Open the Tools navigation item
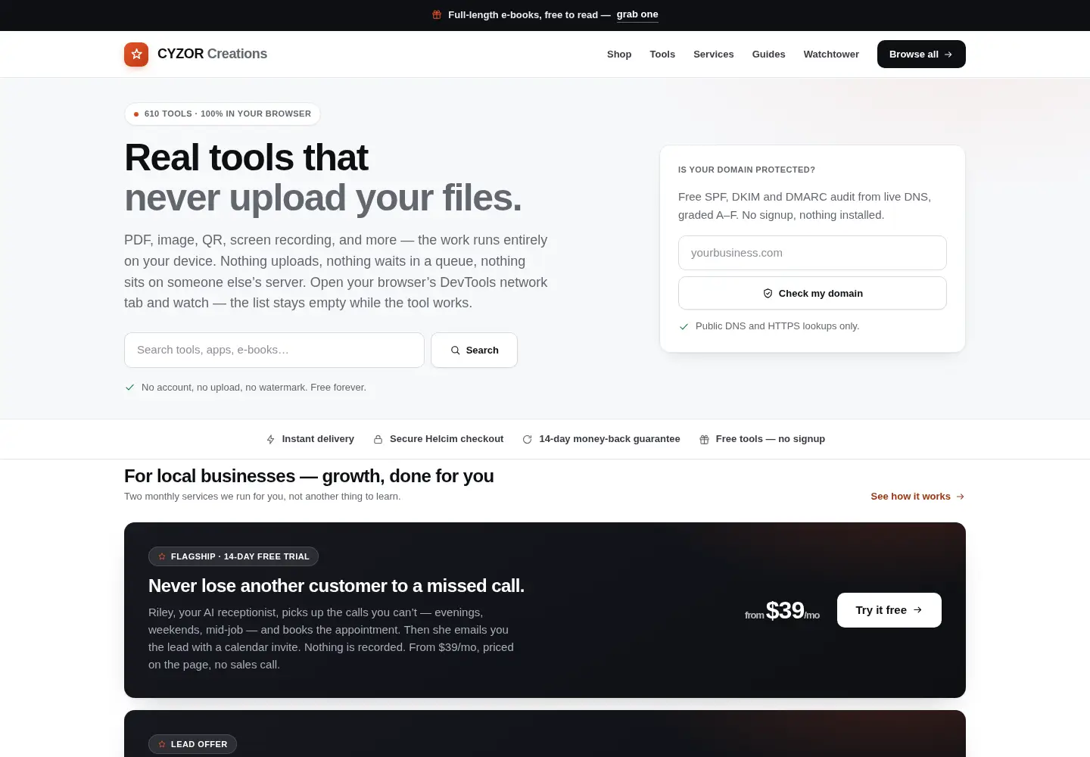The height and width of the screenshot is (757, 1090). coord(662,55)
